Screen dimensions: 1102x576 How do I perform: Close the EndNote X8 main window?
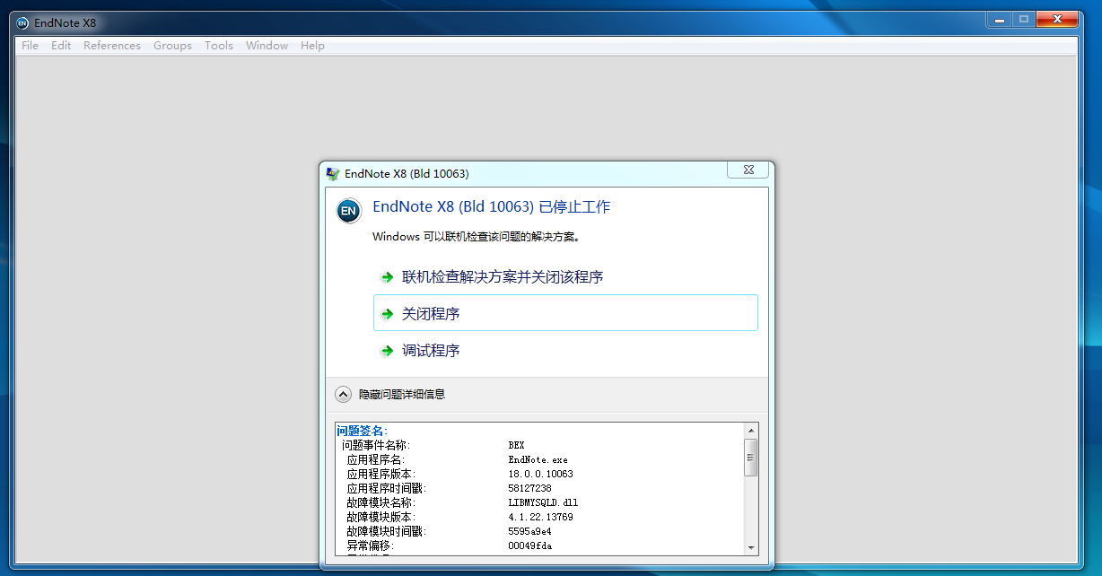1057,19
